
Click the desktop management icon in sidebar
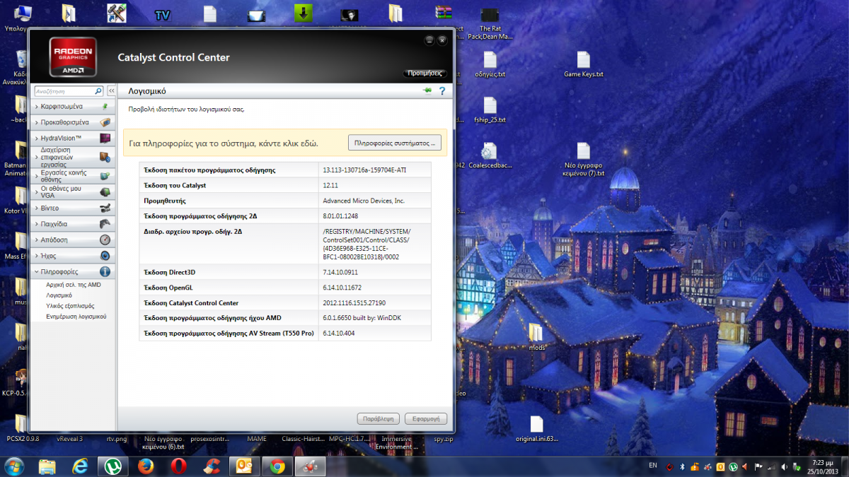(105, 157)
